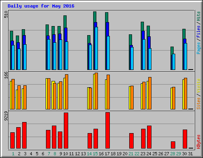
Task: Select green day 22 on the date axis
Action: tap(137, 154)
